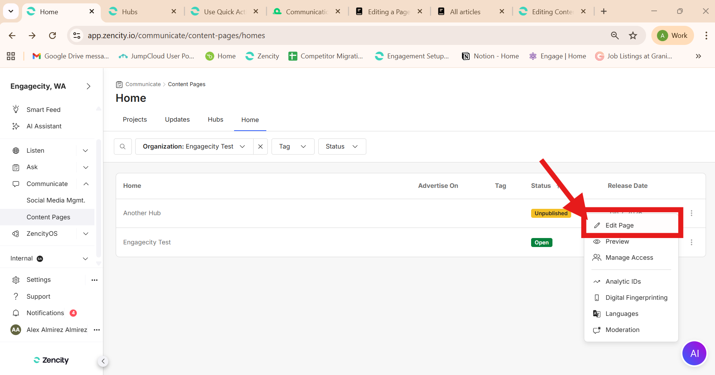Open the purple AI assistant bubble
The image size is (715, 375).
[x=694, y=353]
